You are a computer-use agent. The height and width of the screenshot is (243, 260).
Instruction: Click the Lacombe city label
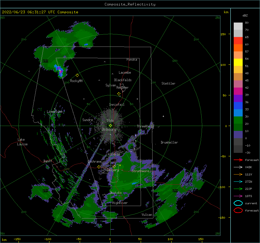pyautogui.click(x=125, y=73)
